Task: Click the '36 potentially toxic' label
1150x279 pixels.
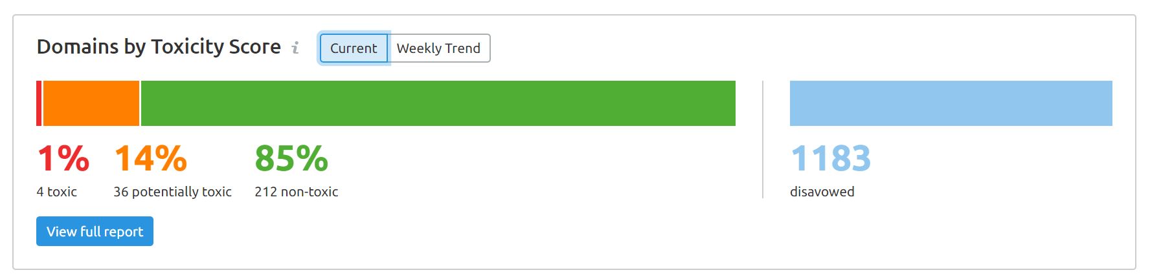Action: pos(172,192)
